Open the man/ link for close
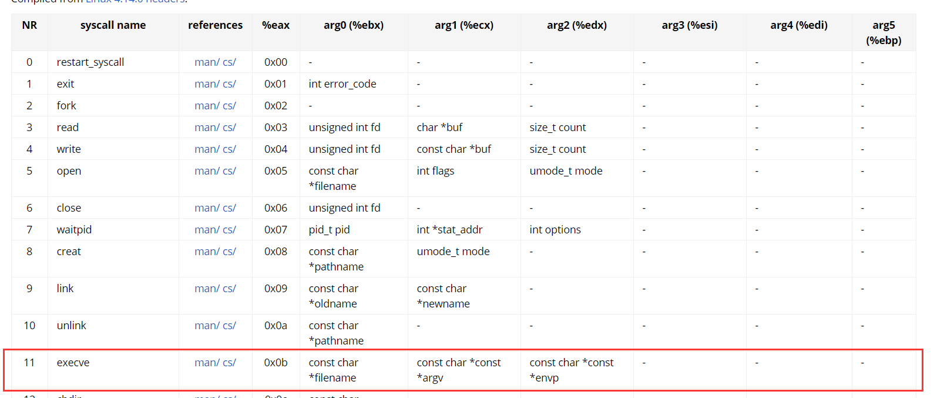This screenshot has height=398, width=944. pos(207,208)
